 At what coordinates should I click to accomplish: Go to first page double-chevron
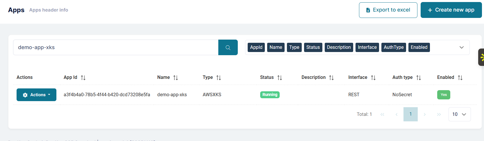click(x=382, y=114)
